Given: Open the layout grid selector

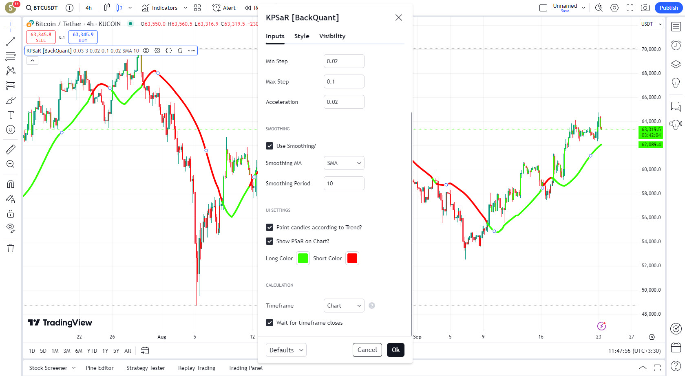Looking at the screenshot, I should (x=197, y=8).
